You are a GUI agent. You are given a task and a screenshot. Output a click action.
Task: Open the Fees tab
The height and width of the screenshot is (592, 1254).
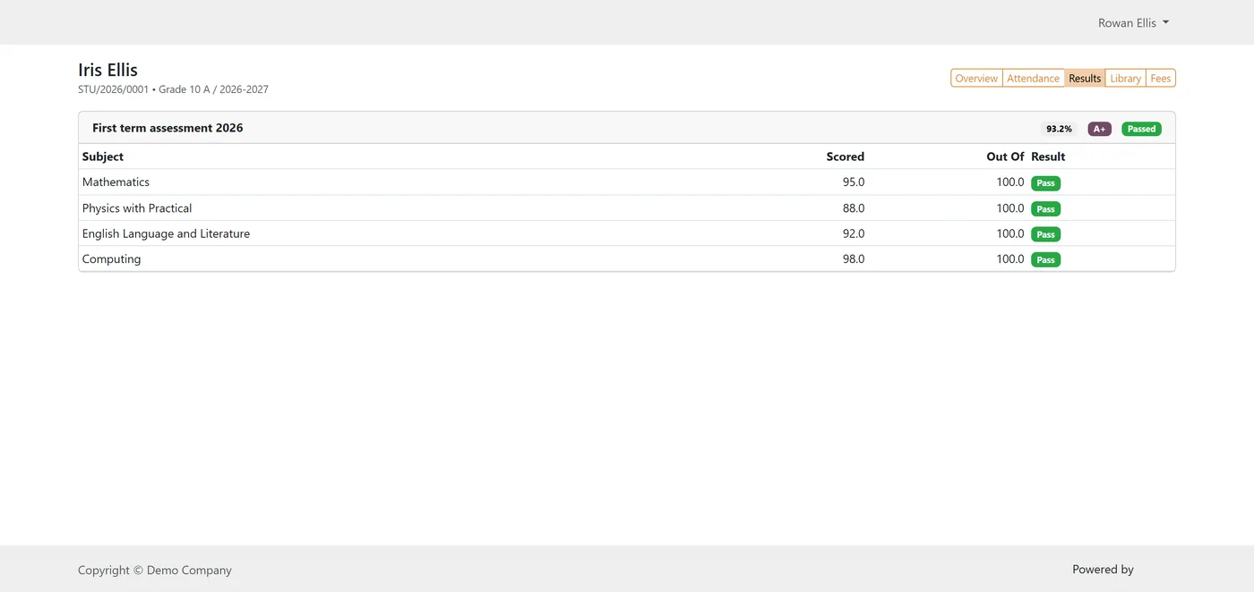pos(1160,79)
